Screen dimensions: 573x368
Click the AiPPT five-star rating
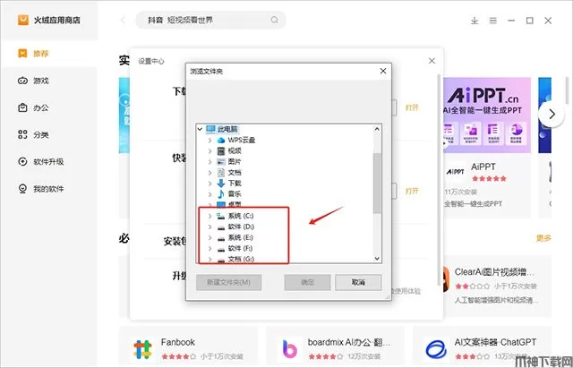click(489, 179)
